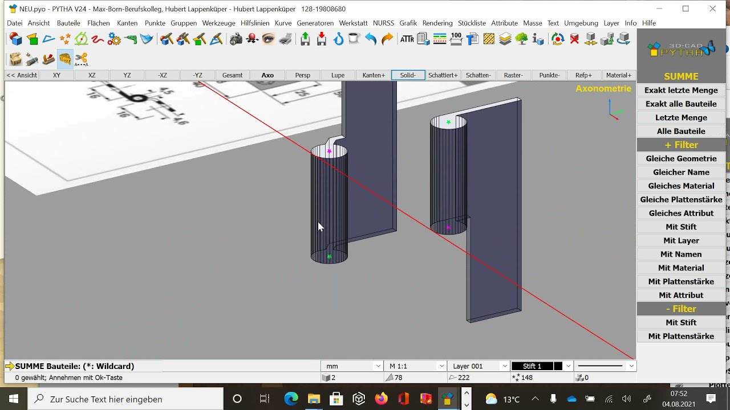The width and height of the screenshot is (730, 410).
Task: Click the green compass construction icon
Action: point(82,39)
